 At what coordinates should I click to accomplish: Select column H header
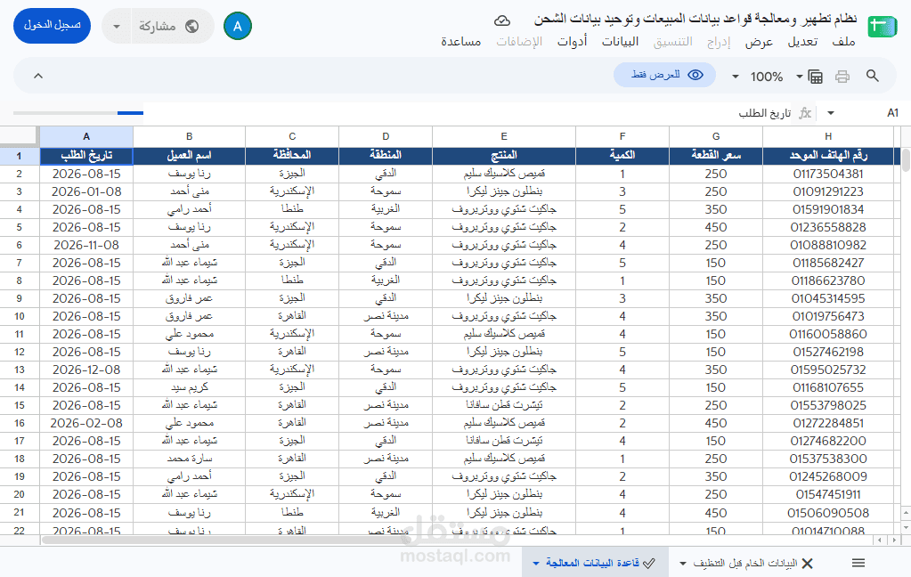click(828, 136)
